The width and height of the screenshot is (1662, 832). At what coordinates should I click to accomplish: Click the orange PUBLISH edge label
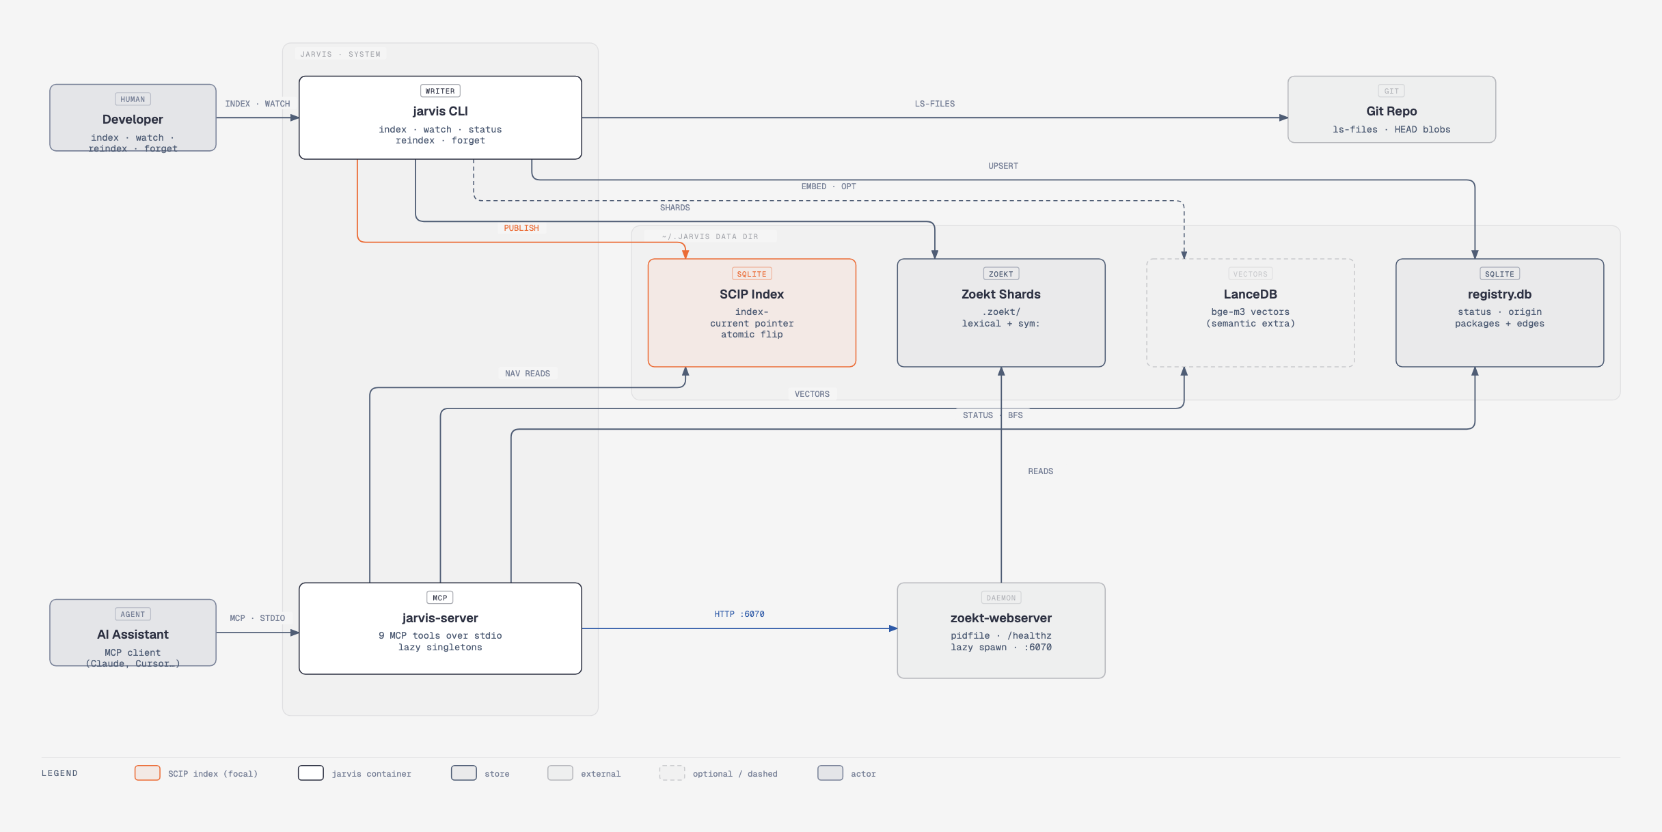521,228
